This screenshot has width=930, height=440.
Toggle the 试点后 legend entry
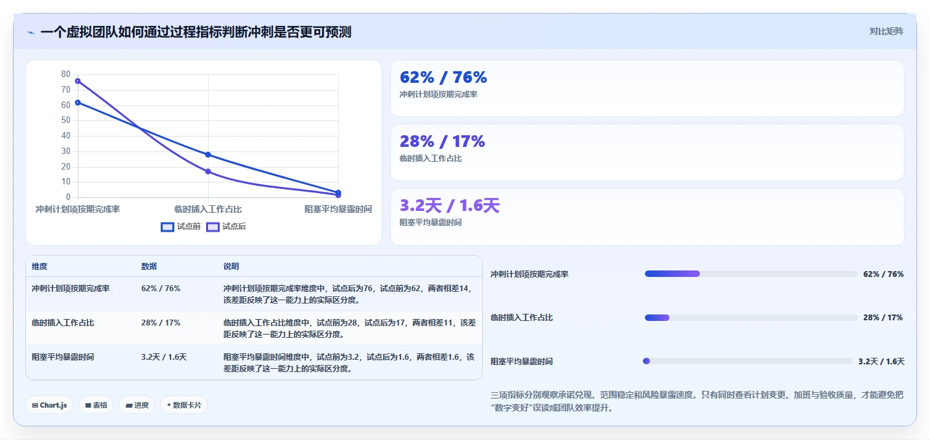tap(226, 226)
